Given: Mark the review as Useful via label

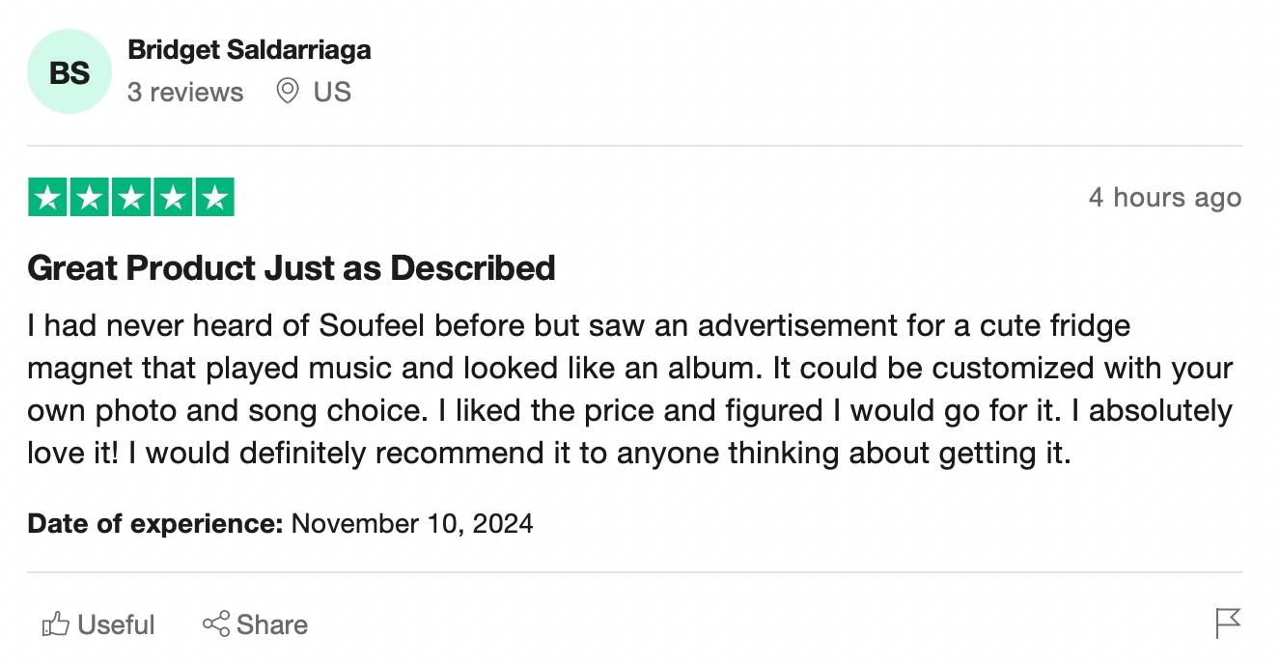Looking at the screenshot, I should (x=117, y=625).
